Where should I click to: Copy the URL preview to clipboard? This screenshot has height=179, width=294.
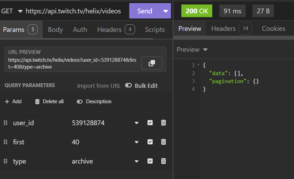coord(152,63)
